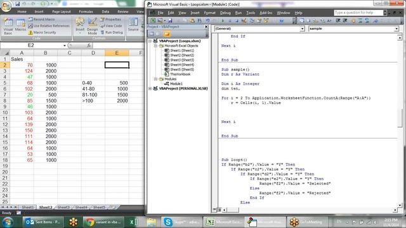The height and width of the screenshot is (228, 406).
Task: Select Sheet2 (Sheet2) in project tree
Action: coord(182,55)
